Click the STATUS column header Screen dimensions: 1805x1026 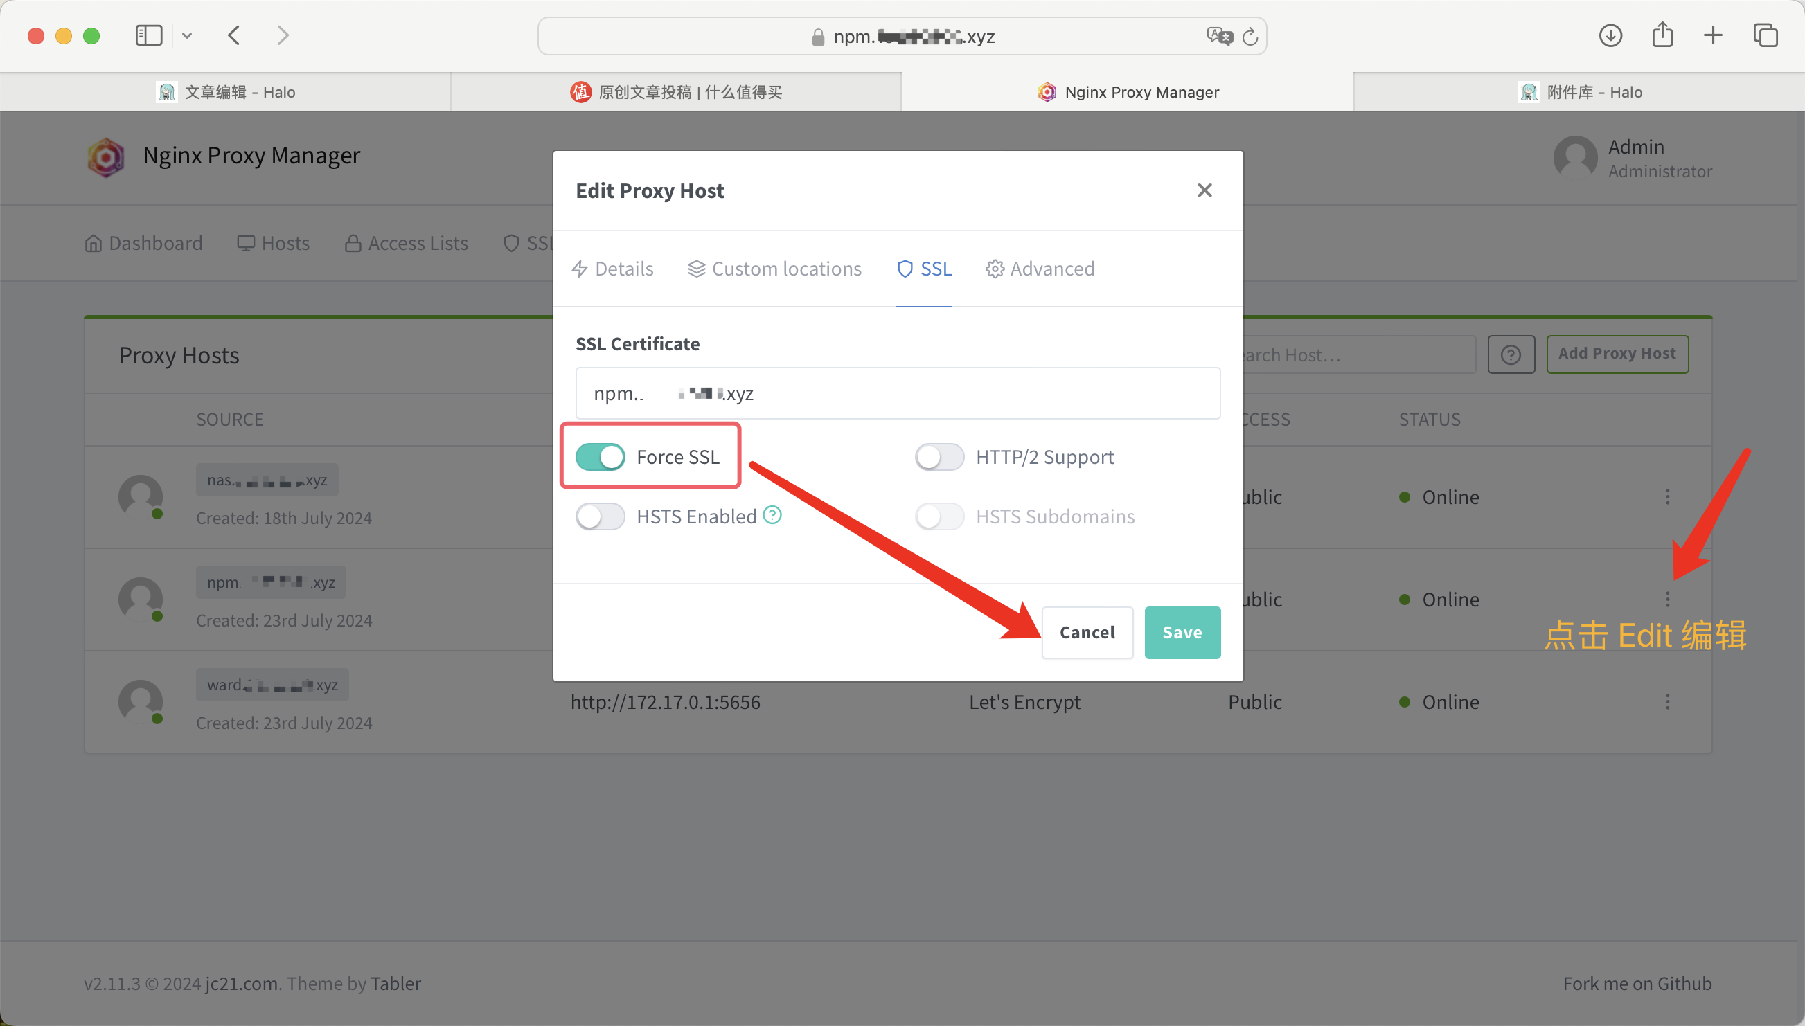pyautogui.click(x=1429, y=420)
